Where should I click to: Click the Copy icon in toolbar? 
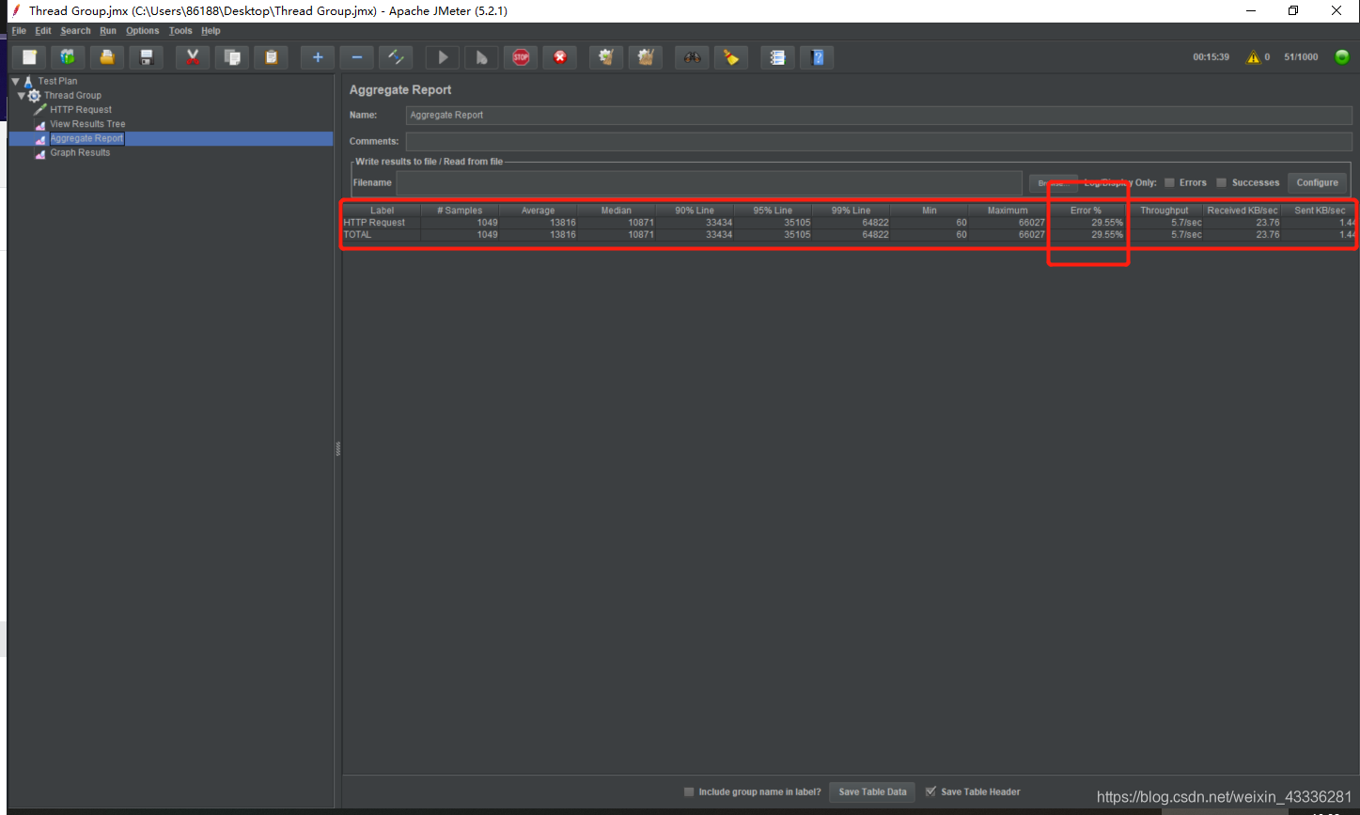(231, 57)
